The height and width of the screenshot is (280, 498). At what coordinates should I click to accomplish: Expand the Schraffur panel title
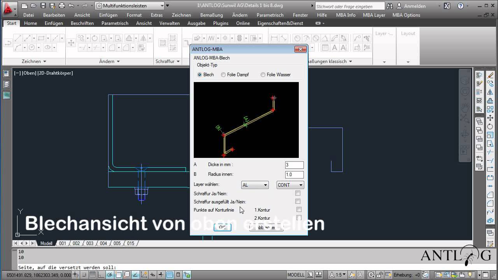click(x=167, y=61)
